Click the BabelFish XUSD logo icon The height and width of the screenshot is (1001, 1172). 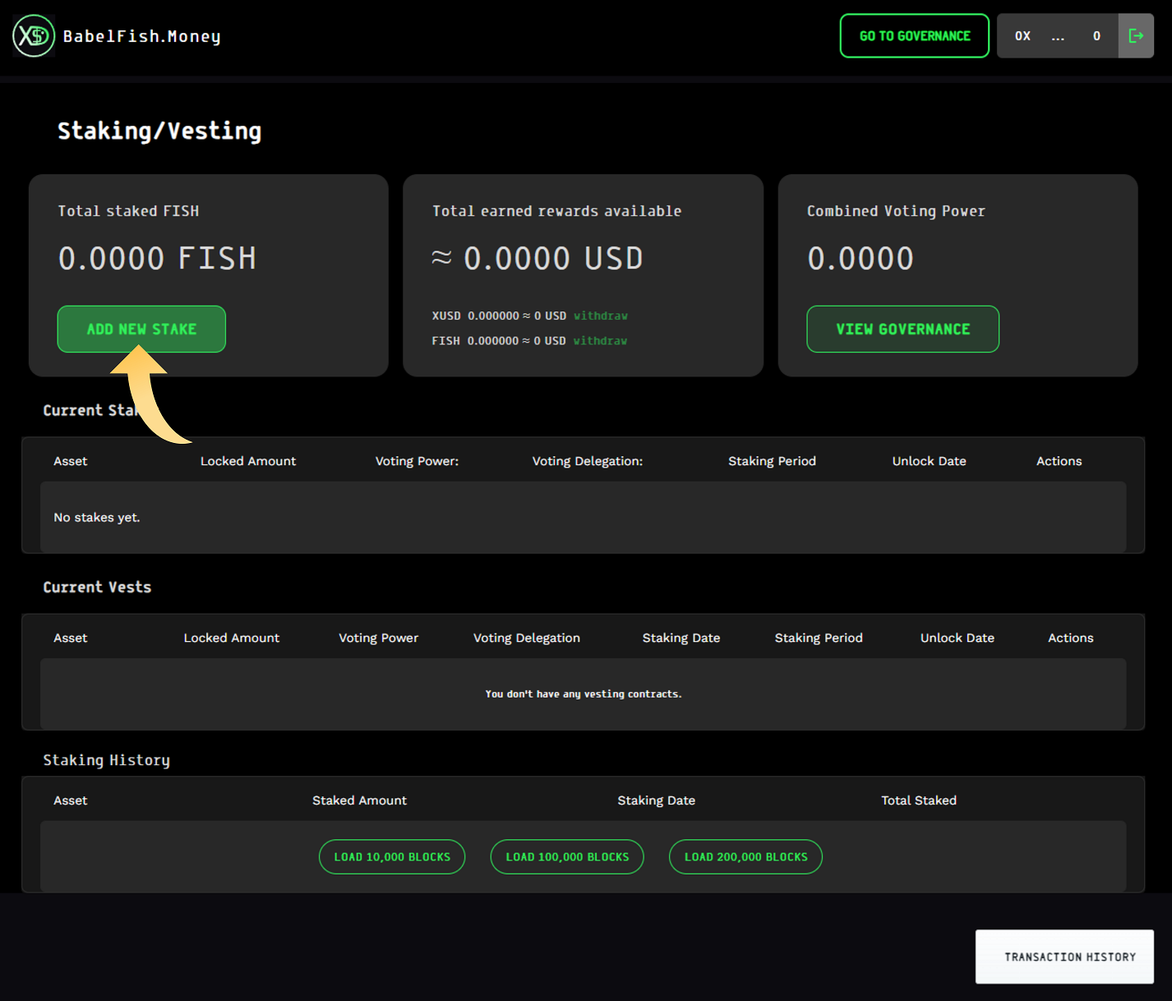click(34, 36)
